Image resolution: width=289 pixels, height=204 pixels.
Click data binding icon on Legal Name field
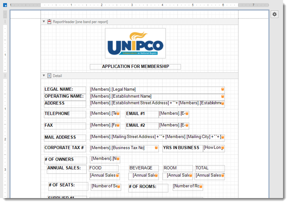(223, 90)
